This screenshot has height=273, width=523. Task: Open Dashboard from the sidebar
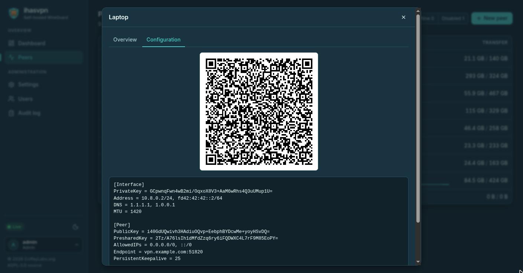point(44,43)
